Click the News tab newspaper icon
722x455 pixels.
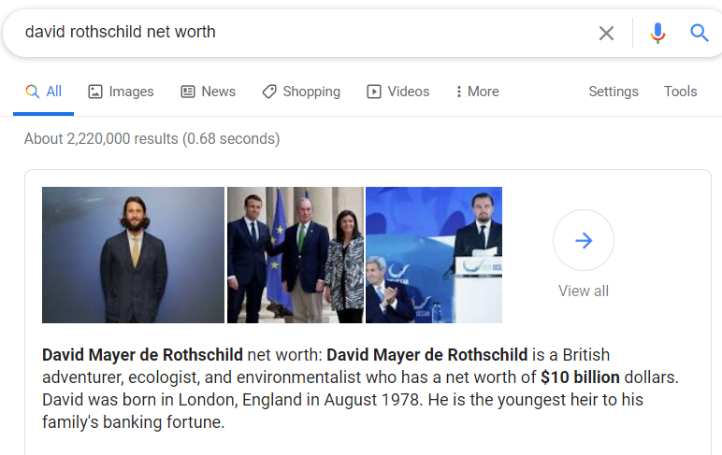188,92
